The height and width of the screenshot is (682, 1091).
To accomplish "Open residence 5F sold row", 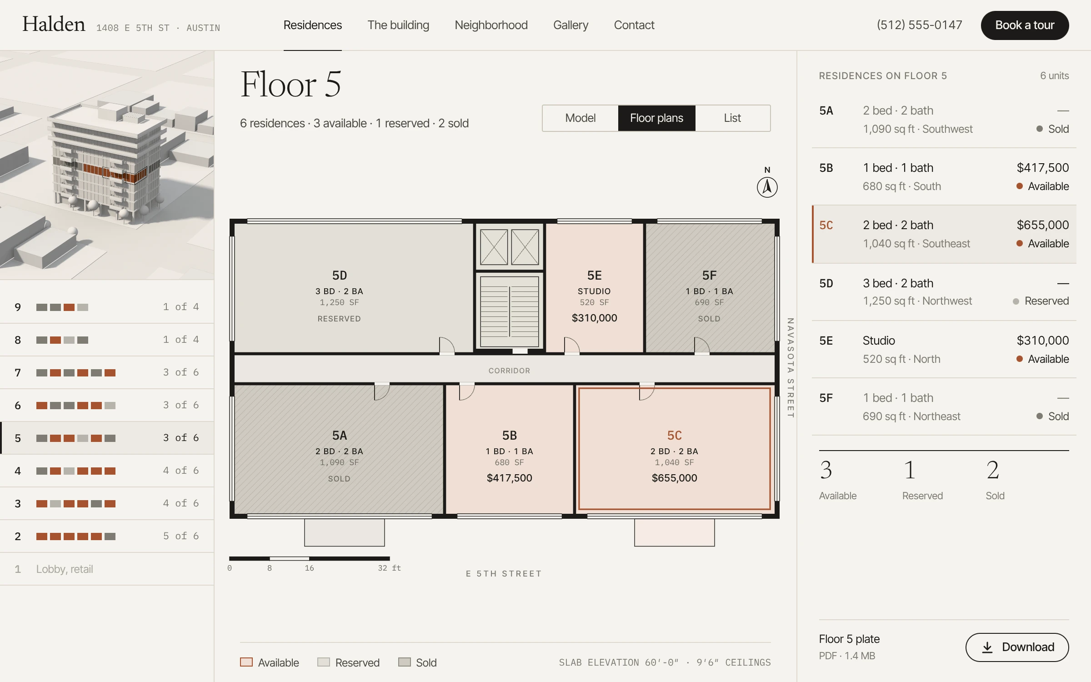I will [944, 406].
